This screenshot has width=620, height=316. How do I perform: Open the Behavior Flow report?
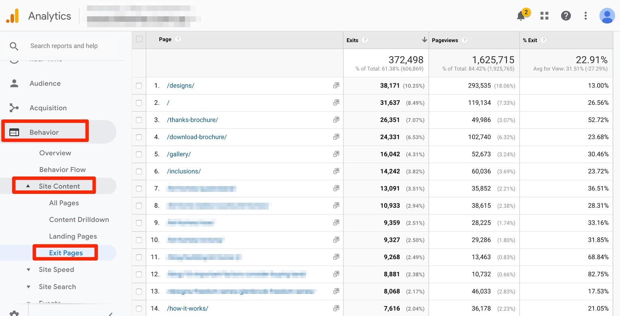pyautogui.click(x=62, y=169)
